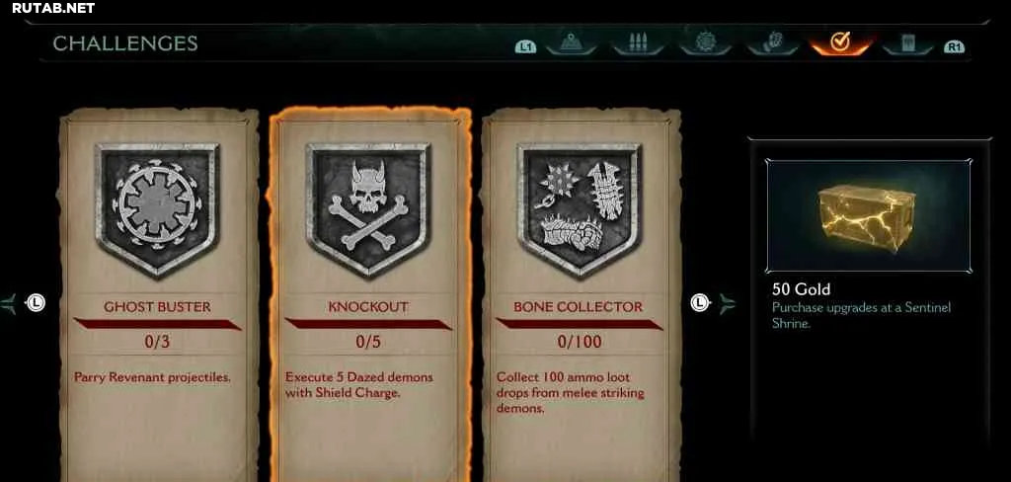The width and height of the screenshot is (1011, 482).
Task: Open the map tab icon
Action: 571,43
